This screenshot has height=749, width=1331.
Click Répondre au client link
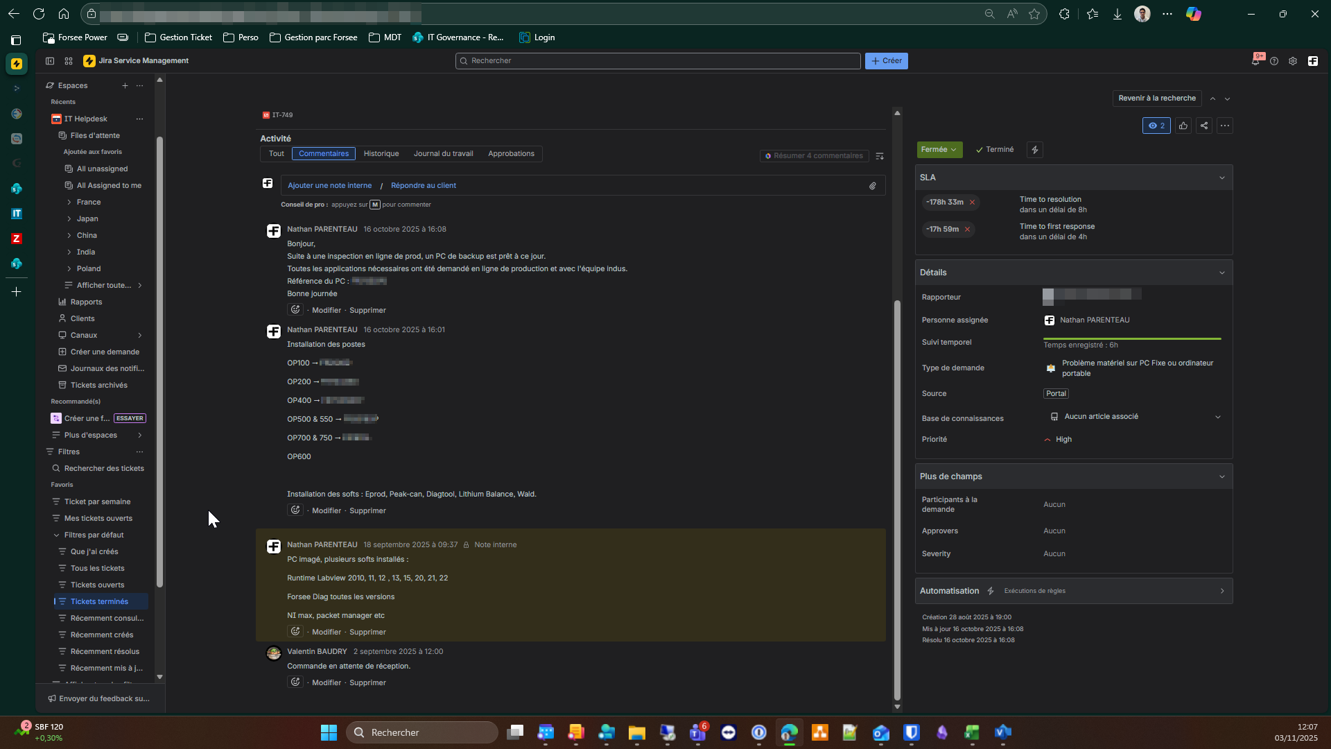(423, 186)
